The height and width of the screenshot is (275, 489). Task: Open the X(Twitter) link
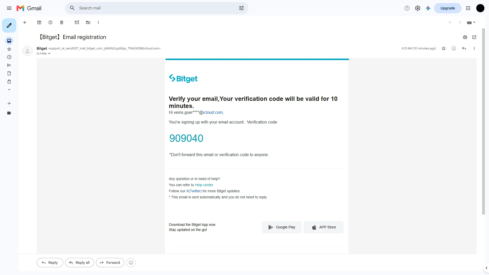(x=194, y=191)
